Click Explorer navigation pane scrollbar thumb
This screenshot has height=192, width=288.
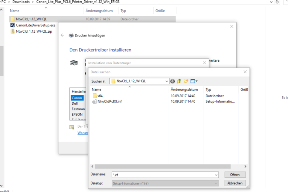(x=2, y=61)
